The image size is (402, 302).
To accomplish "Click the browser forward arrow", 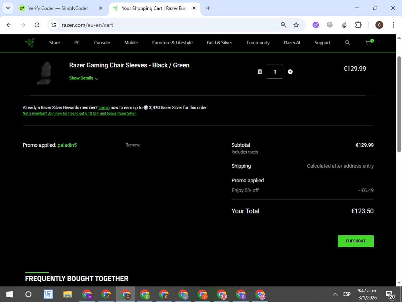I will click(x=23, y=25).
